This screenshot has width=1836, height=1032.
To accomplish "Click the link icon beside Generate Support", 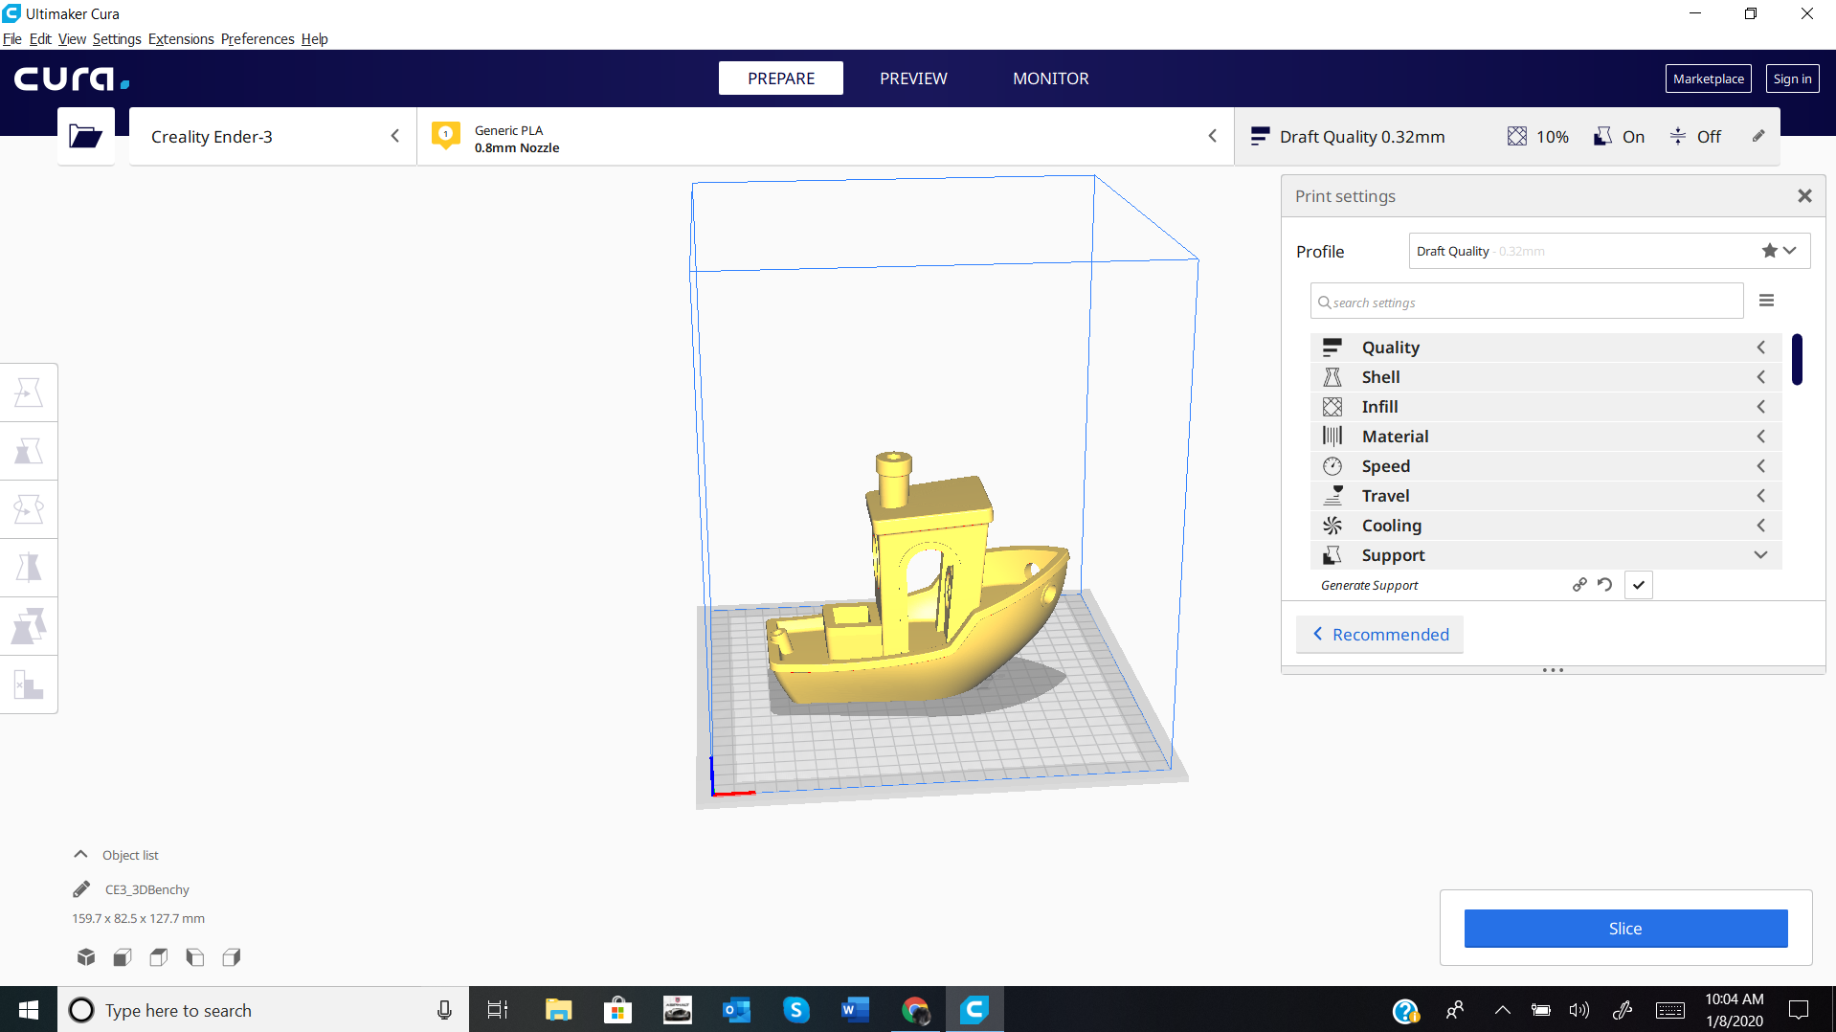I will (x=1579, y=584).
